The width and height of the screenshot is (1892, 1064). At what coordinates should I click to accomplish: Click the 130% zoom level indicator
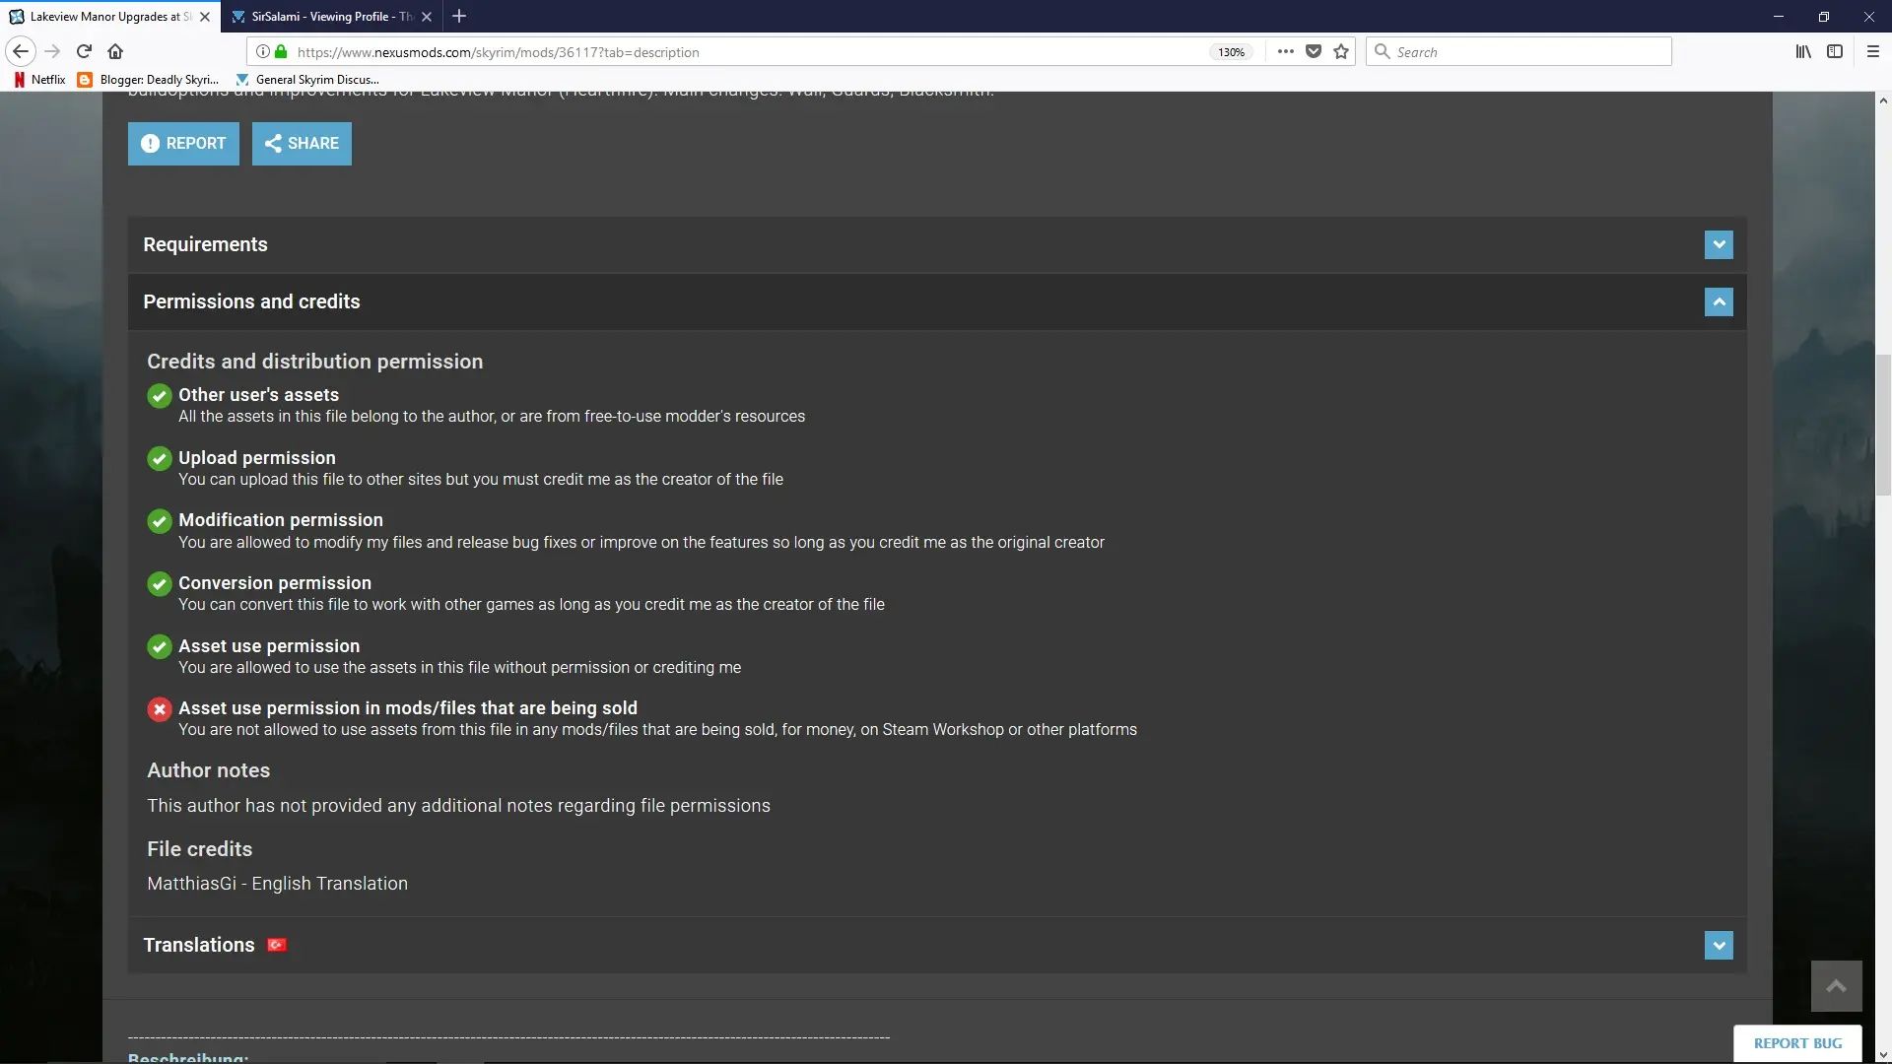pos(1231,52)
